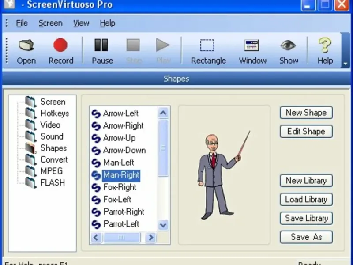Click the shape list scroll-right arrow
This screenshot has height=265, width=353.
point(151,237)
